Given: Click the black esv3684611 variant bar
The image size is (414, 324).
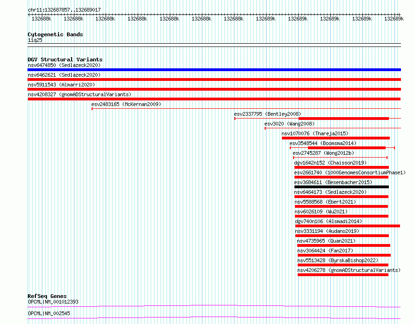Looking at the screenshot, I should click(x=341, y=187).
